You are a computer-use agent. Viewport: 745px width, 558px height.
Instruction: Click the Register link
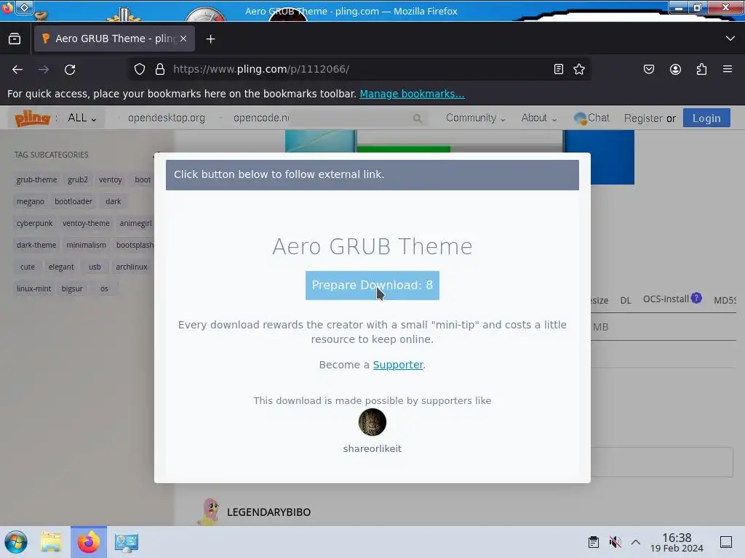643,118
